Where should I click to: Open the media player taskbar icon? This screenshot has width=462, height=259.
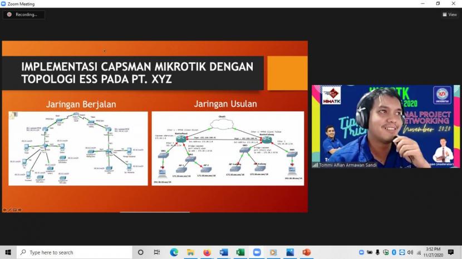273,252
